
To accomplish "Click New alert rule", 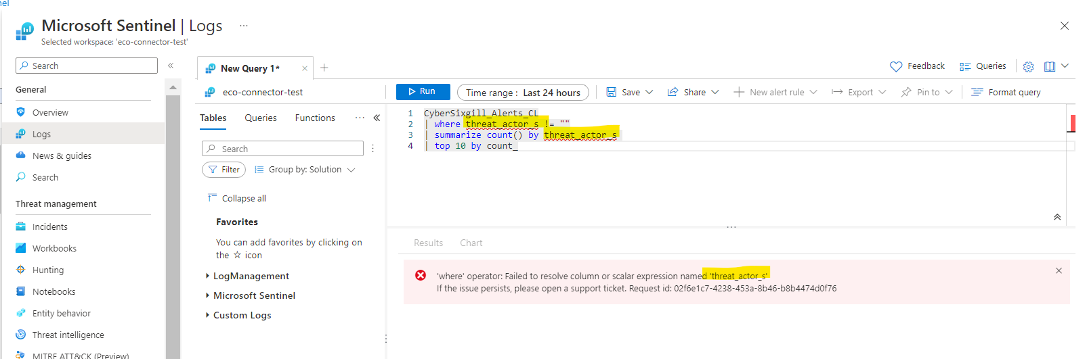I will click(769, 92).
